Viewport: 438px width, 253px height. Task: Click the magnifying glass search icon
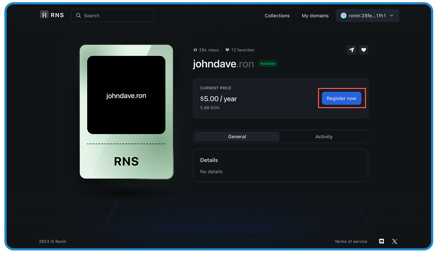tap(78, 16)
